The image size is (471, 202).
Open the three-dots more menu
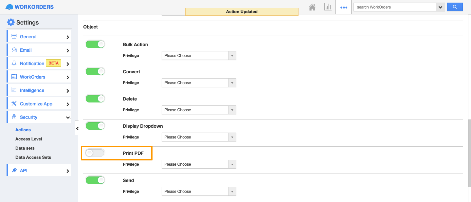coord(344,7)
